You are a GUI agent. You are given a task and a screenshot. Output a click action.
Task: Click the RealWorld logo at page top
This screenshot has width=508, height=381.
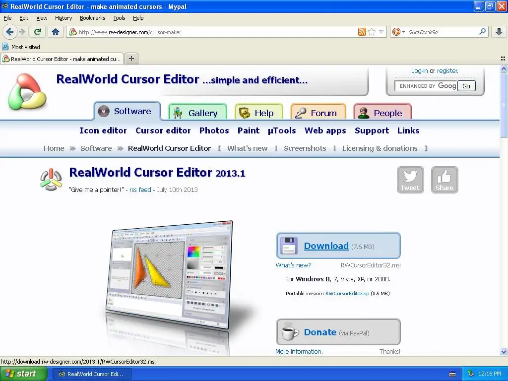coord(28,92)
